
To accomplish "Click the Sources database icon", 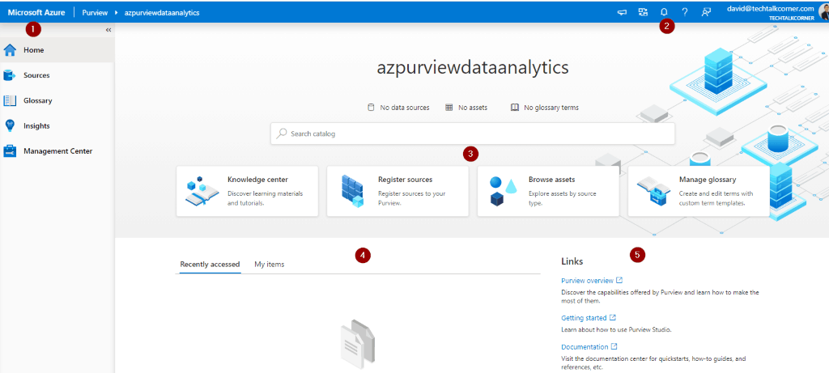I will (x=10, y=75).
